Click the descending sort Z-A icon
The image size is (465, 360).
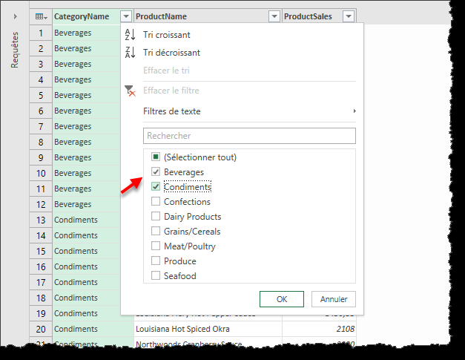point(131,53)
